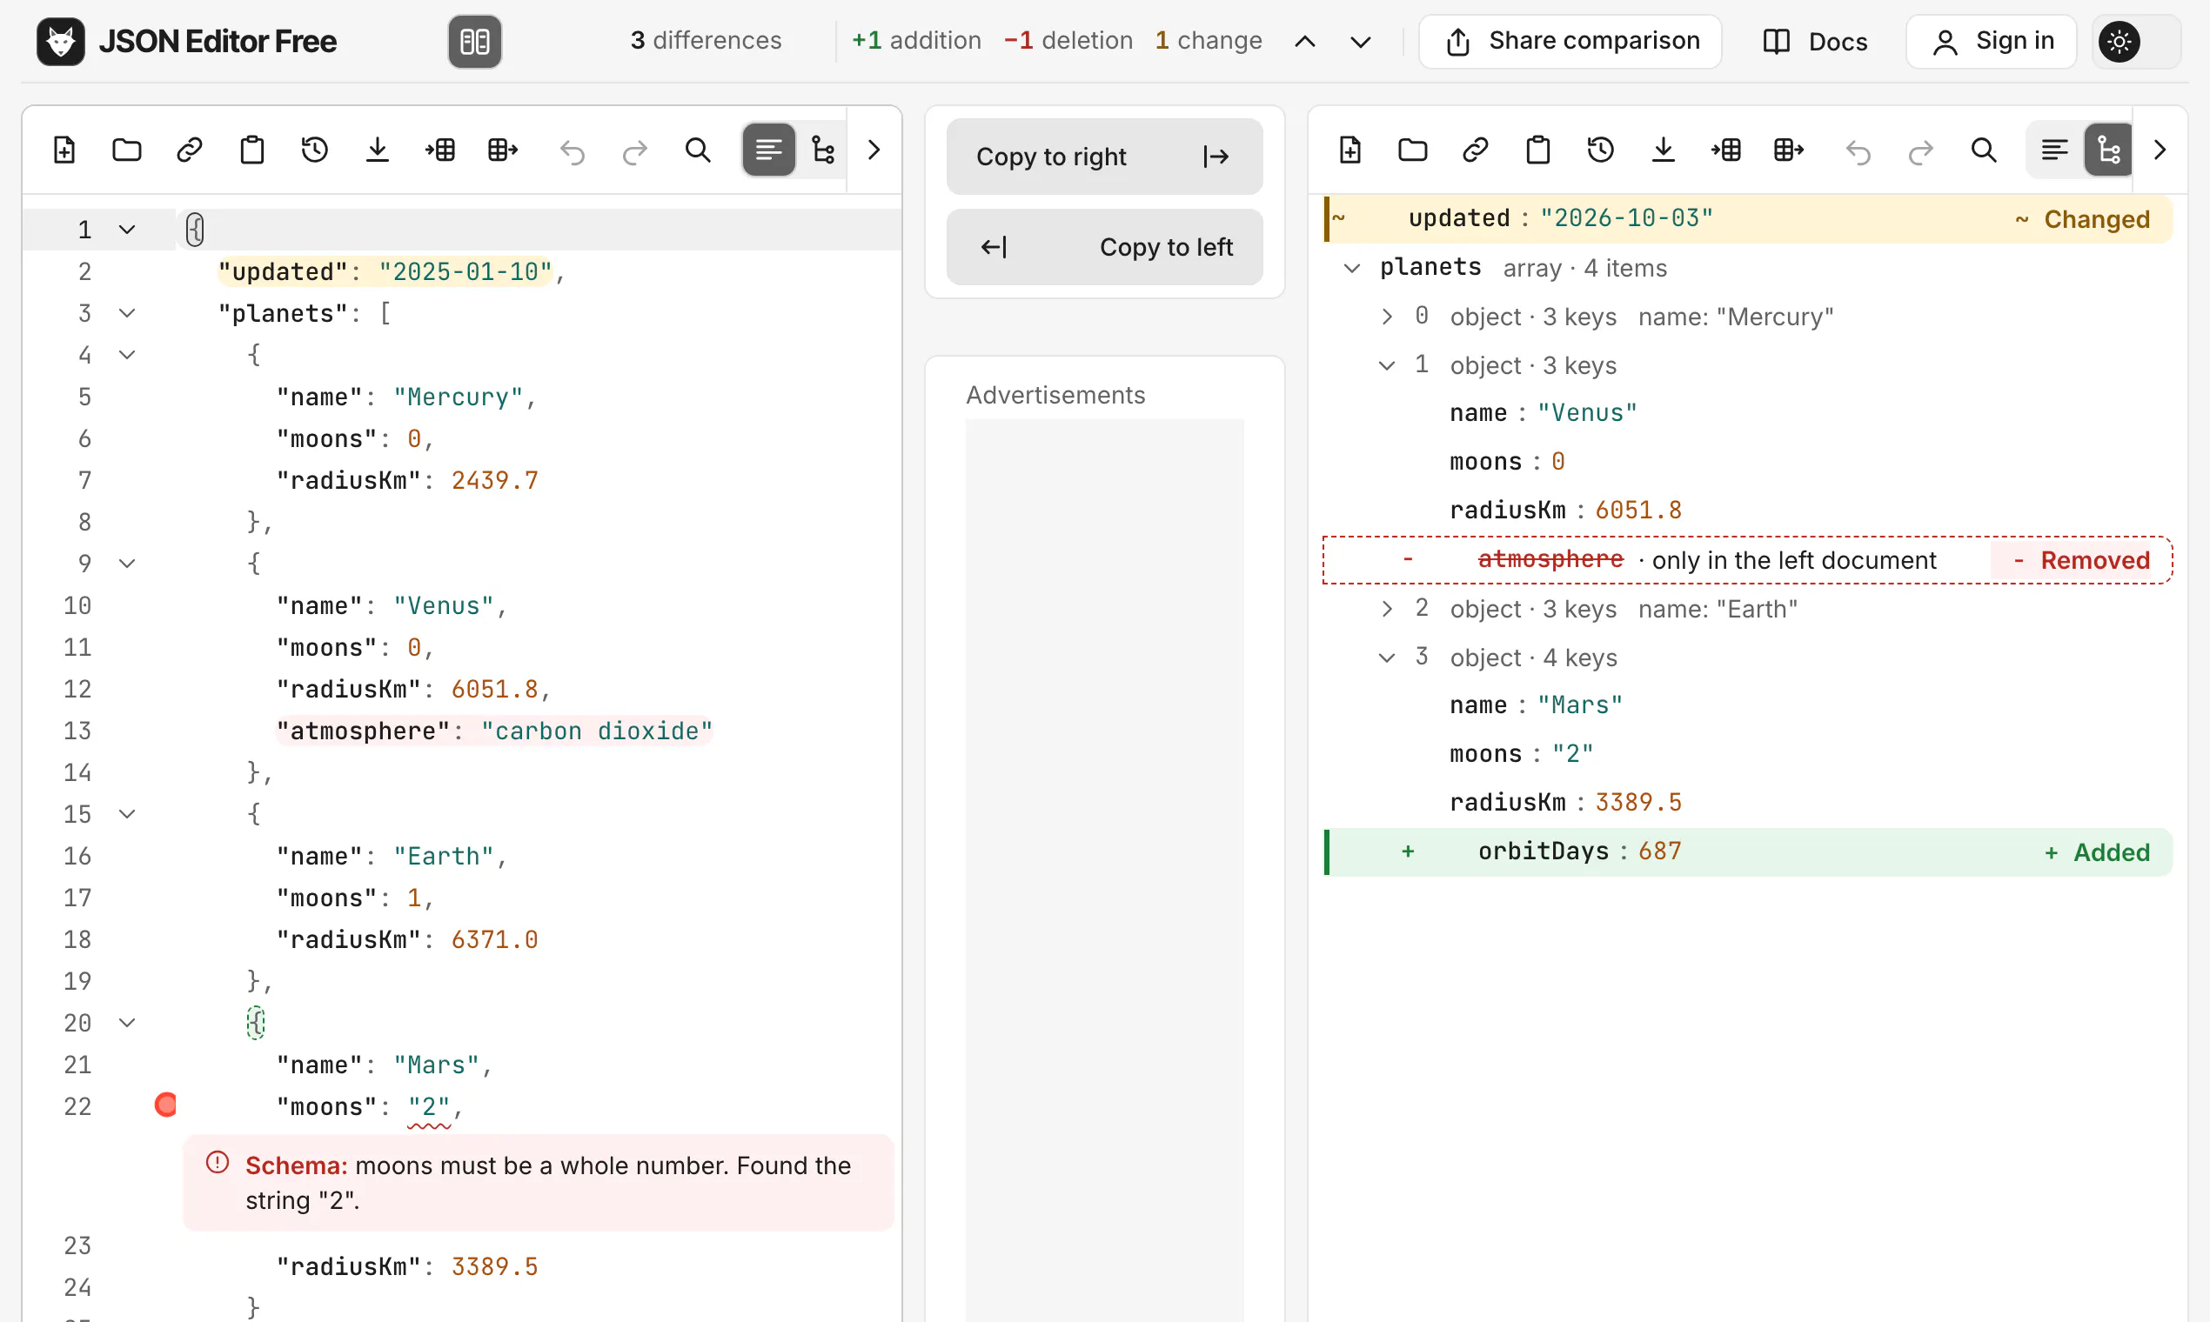Undo in the left editor
Viewport: 2210px width, 1322px height.
[573, 152]
